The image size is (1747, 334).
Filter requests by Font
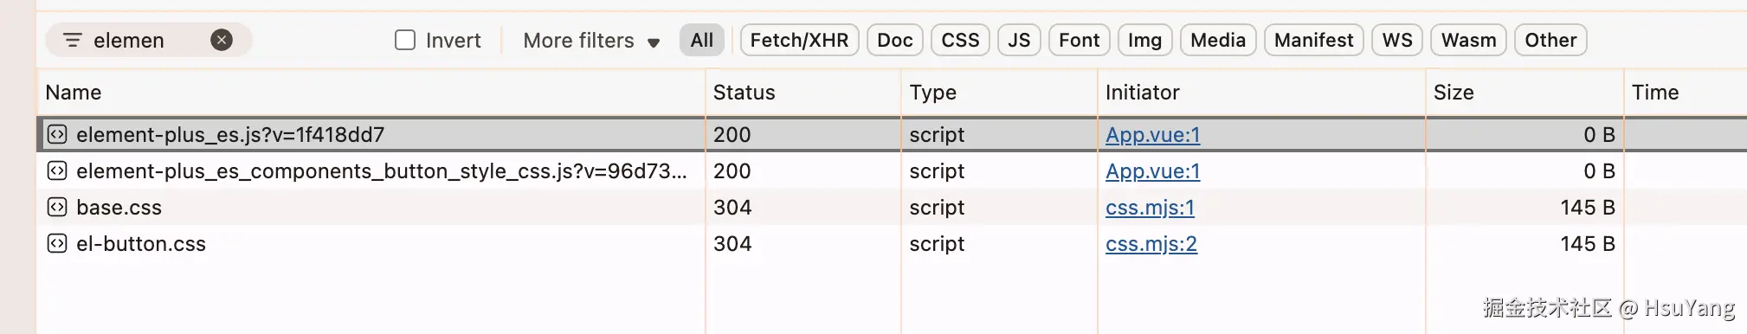coord(1079,40)
